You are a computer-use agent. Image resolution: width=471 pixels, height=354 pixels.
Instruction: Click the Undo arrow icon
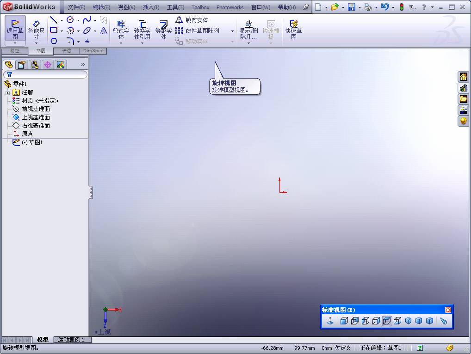tap(384, 7)
